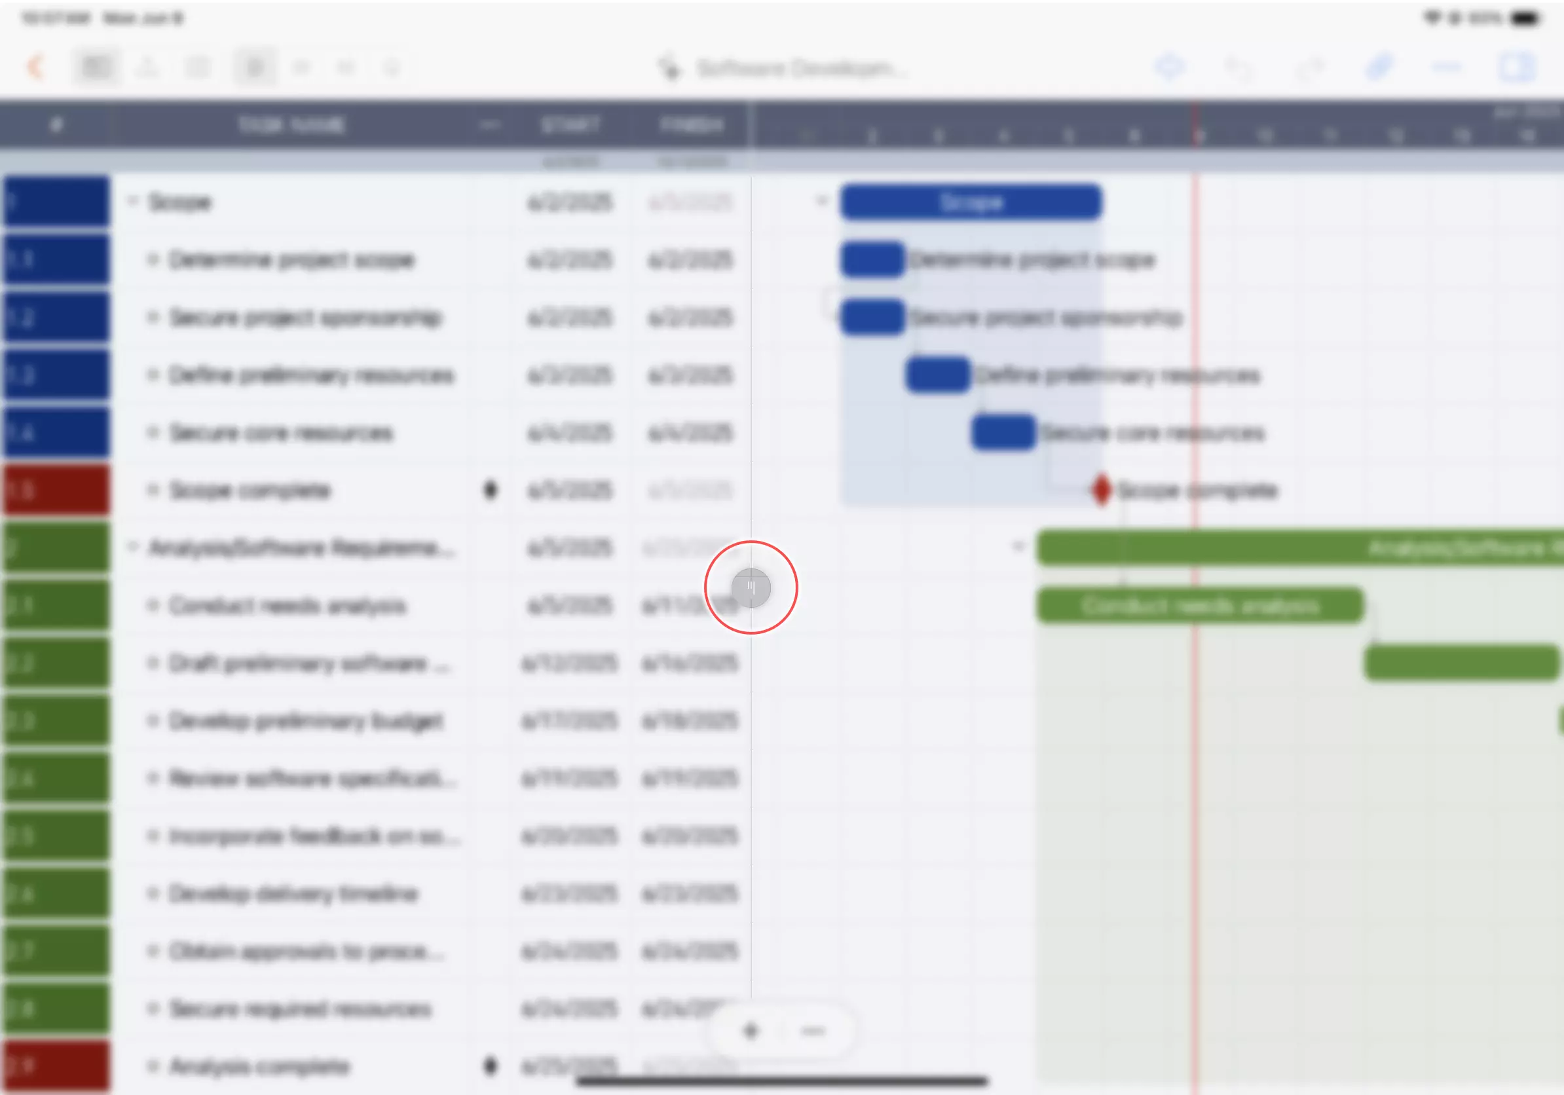
Task: Tap the share icon in the left toolbar group
Action: click(x=149, y=66)
